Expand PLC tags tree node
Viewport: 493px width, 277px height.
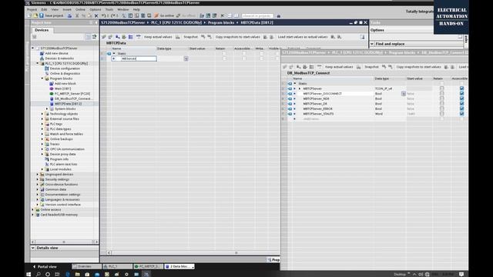coord(42,124)
